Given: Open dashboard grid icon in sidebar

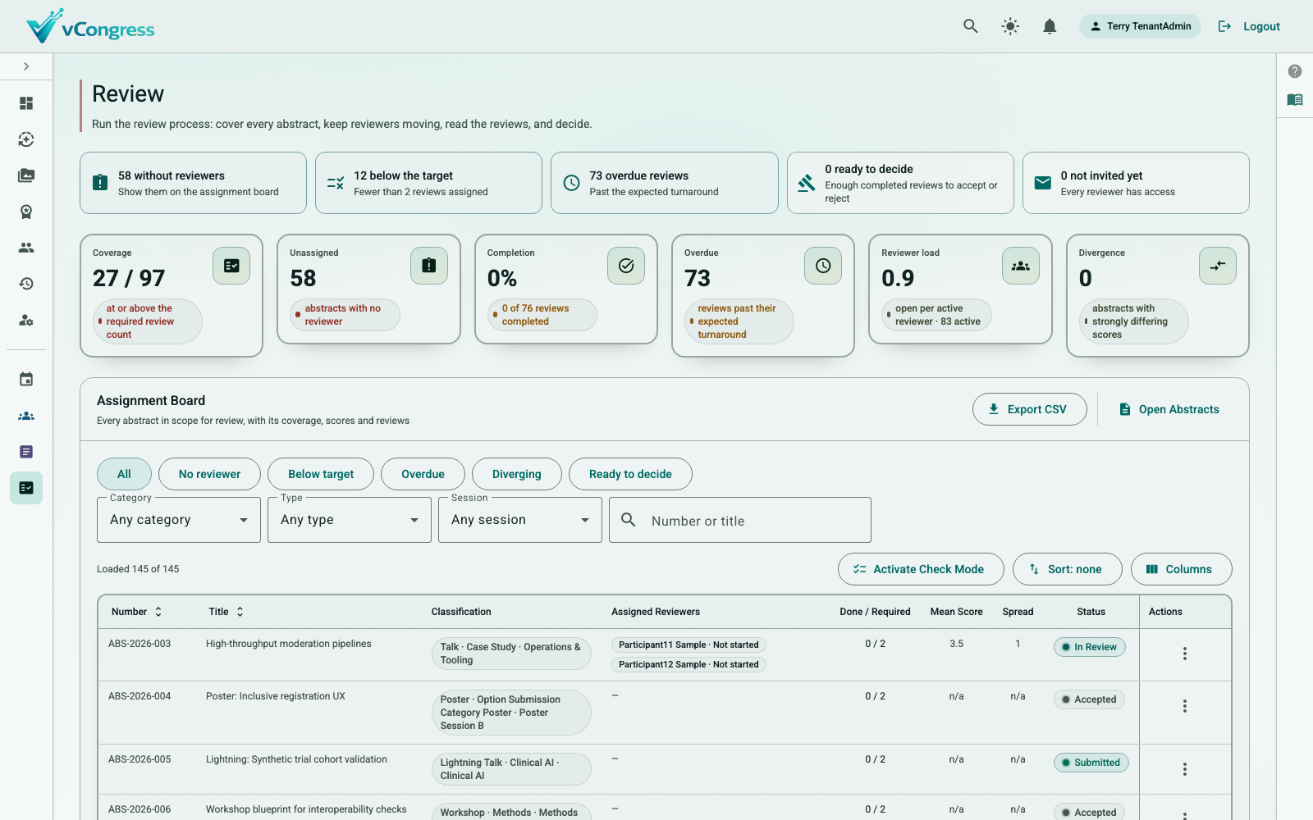Looking at the screenshot, I should tap(26, 103).
